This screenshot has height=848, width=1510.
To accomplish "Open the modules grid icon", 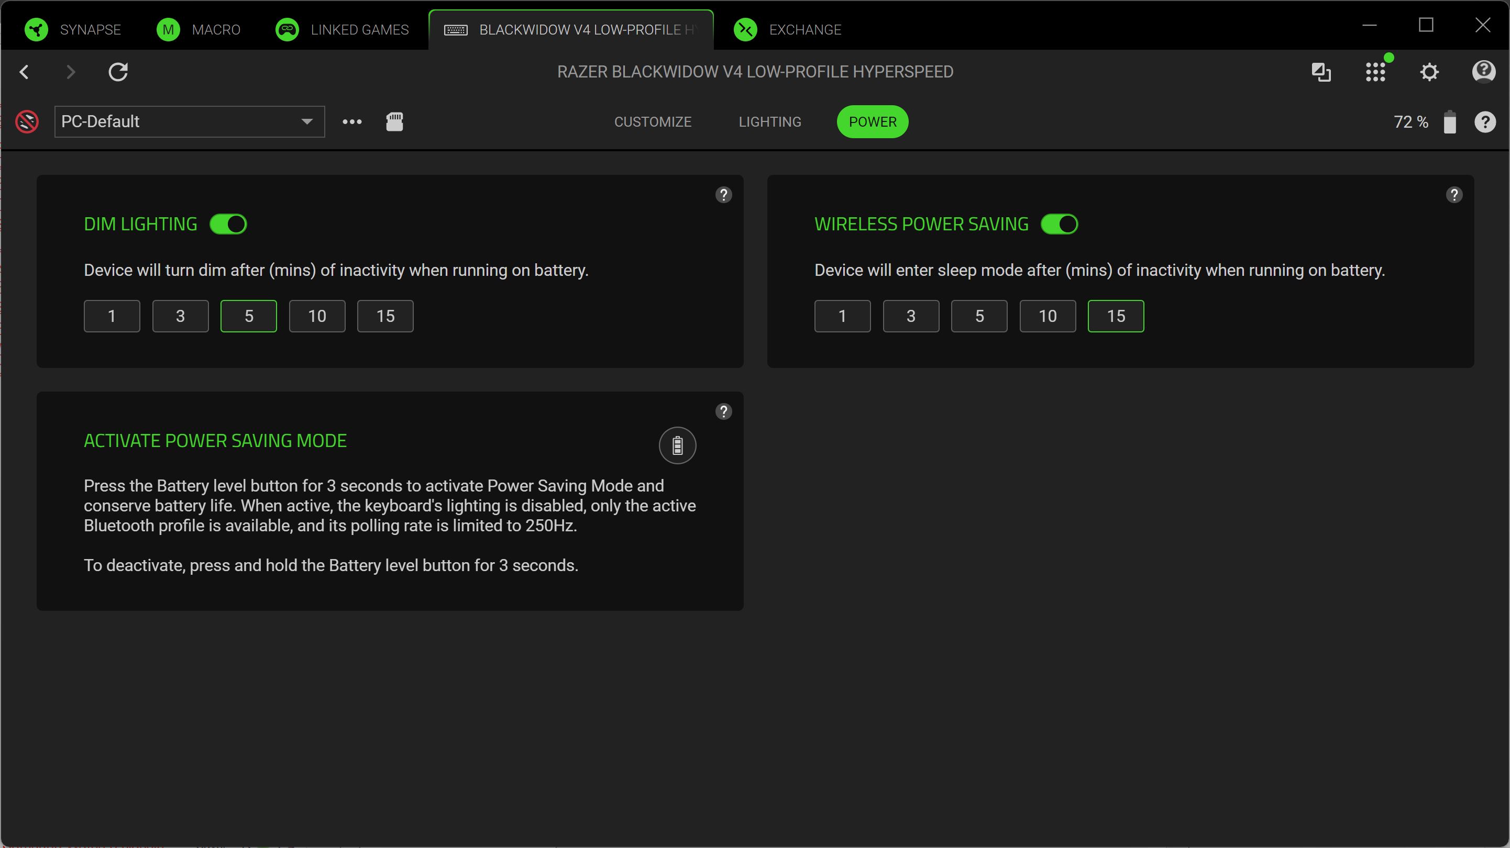I will [x=1375, y=72].
